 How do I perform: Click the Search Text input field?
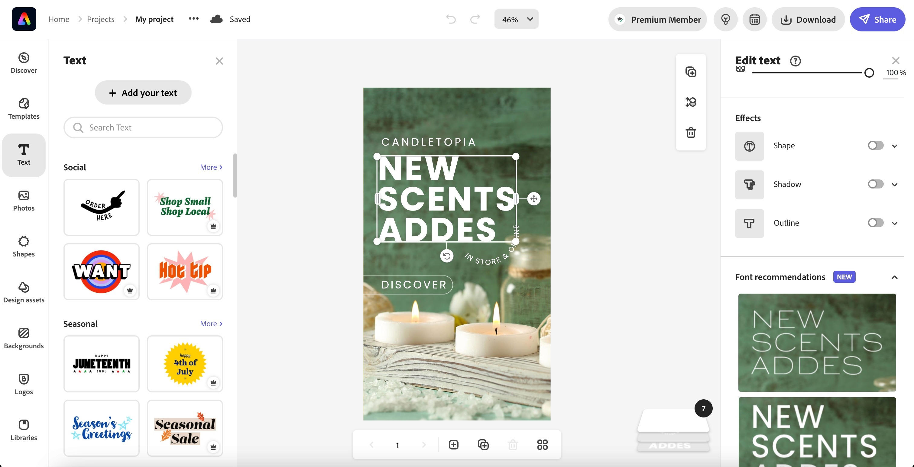click(x=143, y=128)
